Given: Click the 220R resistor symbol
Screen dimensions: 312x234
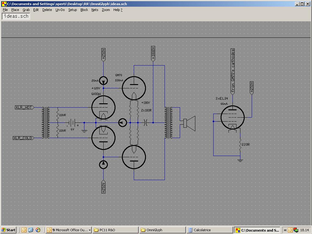Looking at the screenshot, I should 240,144.
